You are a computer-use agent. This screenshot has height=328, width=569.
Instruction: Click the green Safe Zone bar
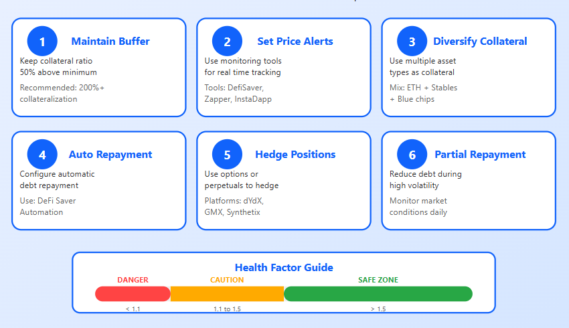pyautogui.click(x=378, y=294)
